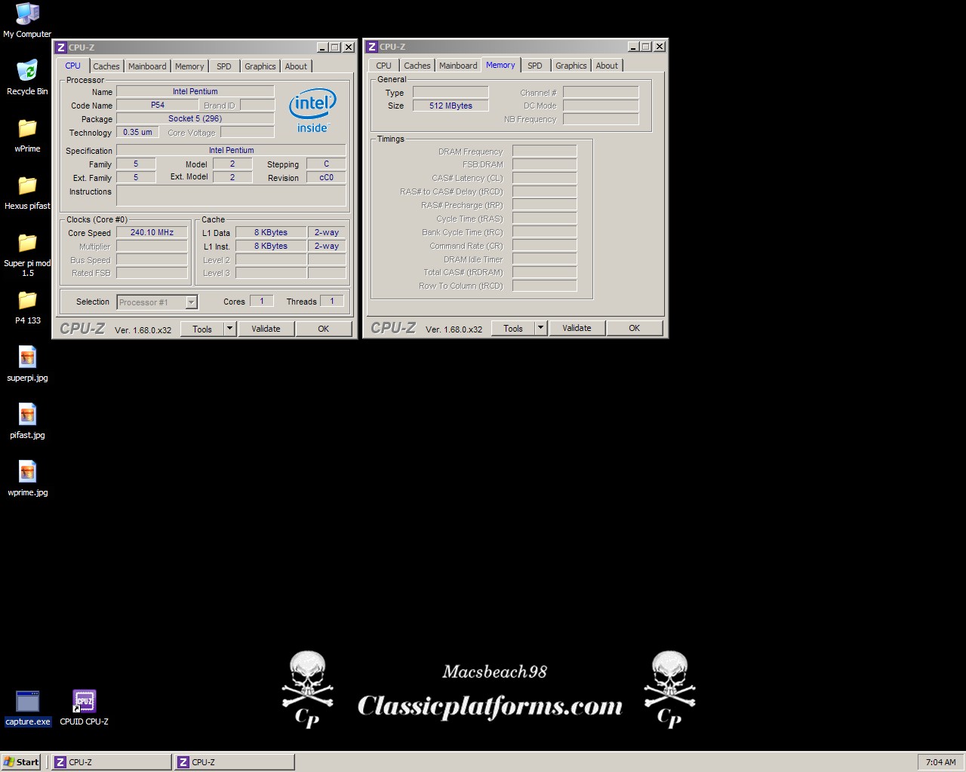Open Mainboard tab in right CPU-Z window

point(458,66)
